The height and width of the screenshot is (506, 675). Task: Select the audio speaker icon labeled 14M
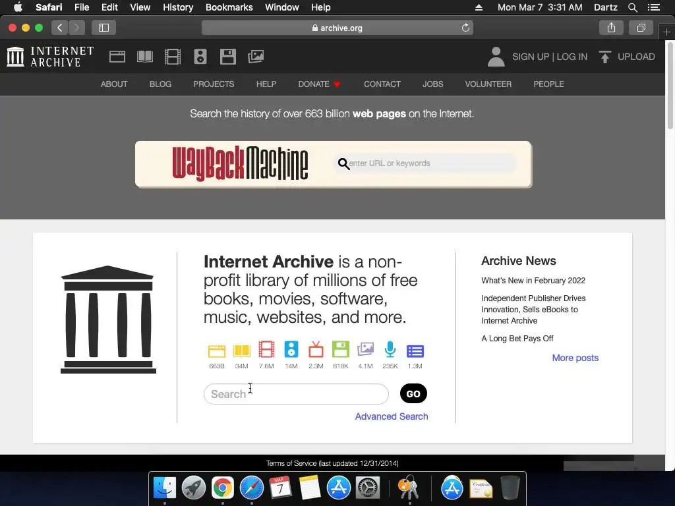[291, 349]
